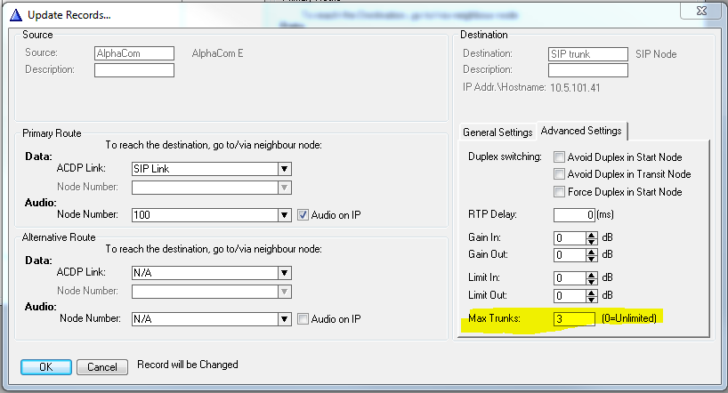Click the Limit In value field

570,278
